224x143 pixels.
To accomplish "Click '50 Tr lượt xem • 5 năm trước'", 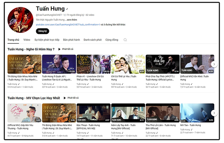I will (158, 87).
